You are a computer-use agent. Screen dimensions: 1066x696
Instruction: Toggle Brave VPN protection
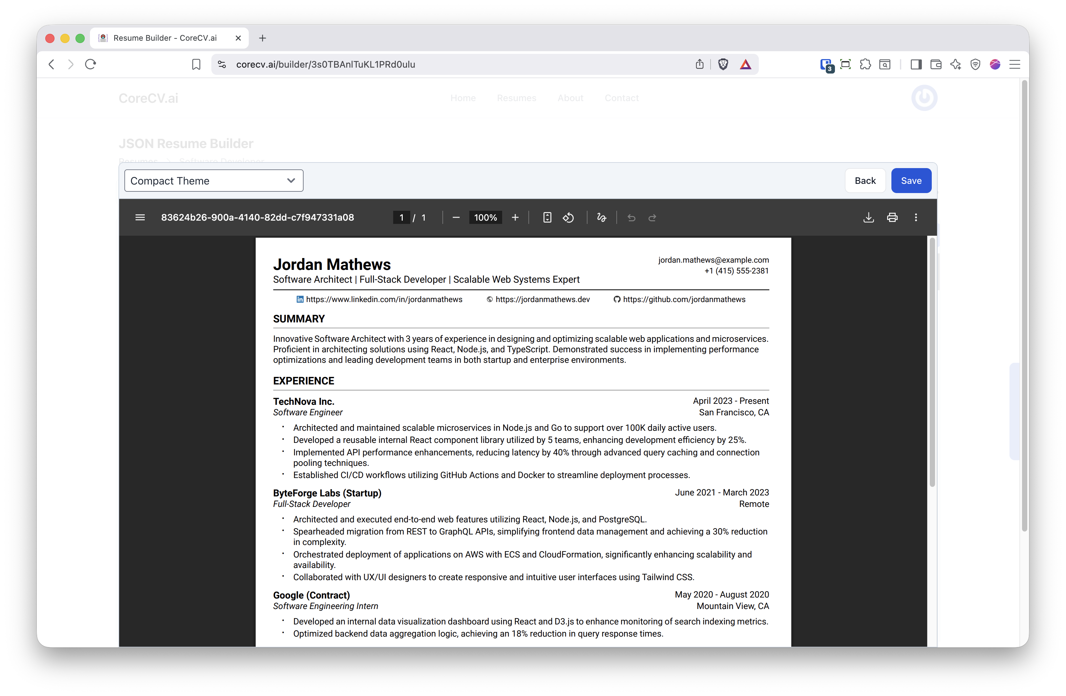coord(975,64)
